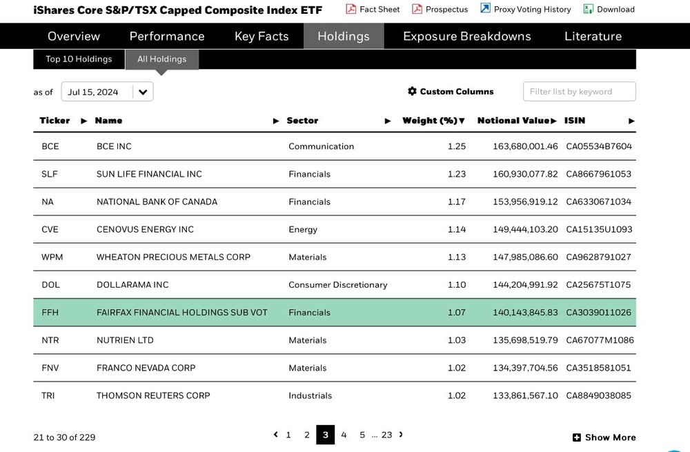Open the Fact Sheet PDF icon
Screen dimensions: 690x452
pos(351,9)
